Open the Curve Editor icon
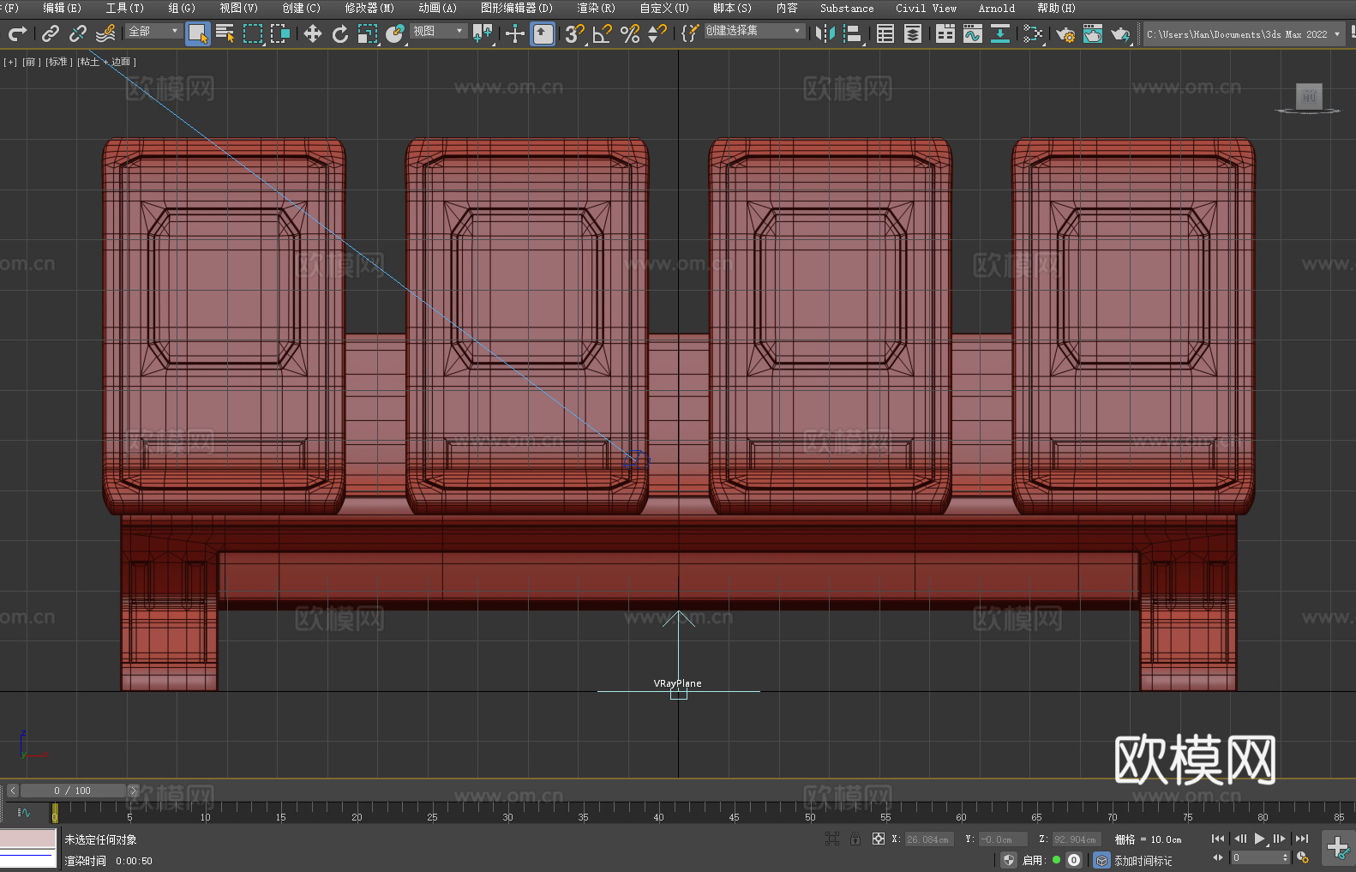Screen dimensions: 1356x872 pos(973,33)
